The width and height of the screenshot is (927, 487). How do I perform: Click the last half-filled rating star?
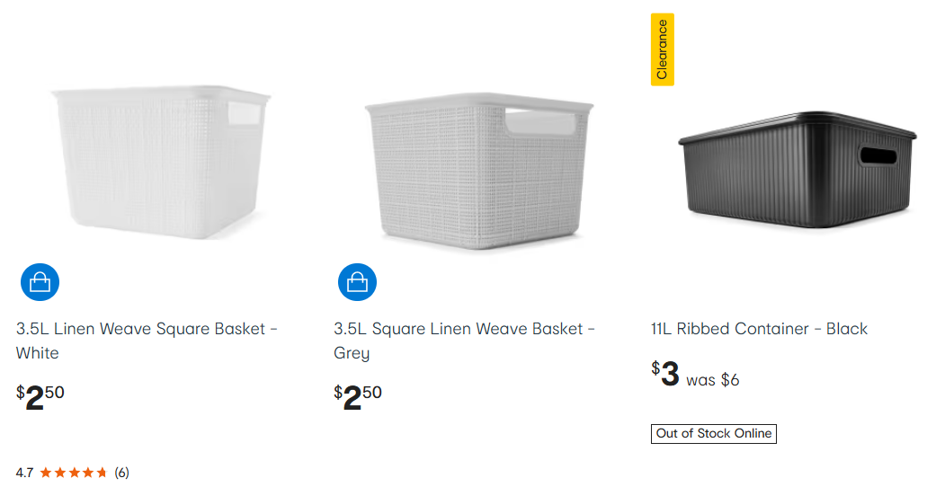pos(102,473)
